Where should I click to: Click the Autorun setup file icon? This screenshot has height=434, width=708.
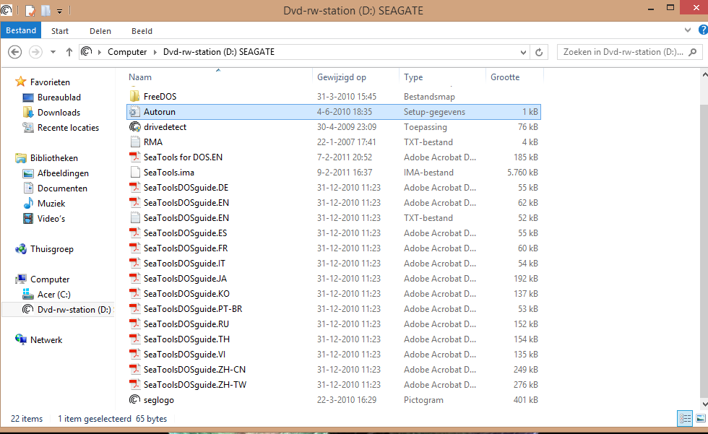(x=134, y=111)
